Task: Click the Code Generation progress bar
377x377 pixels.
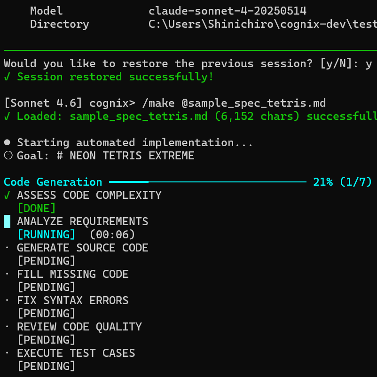Action: pos(208,182)
